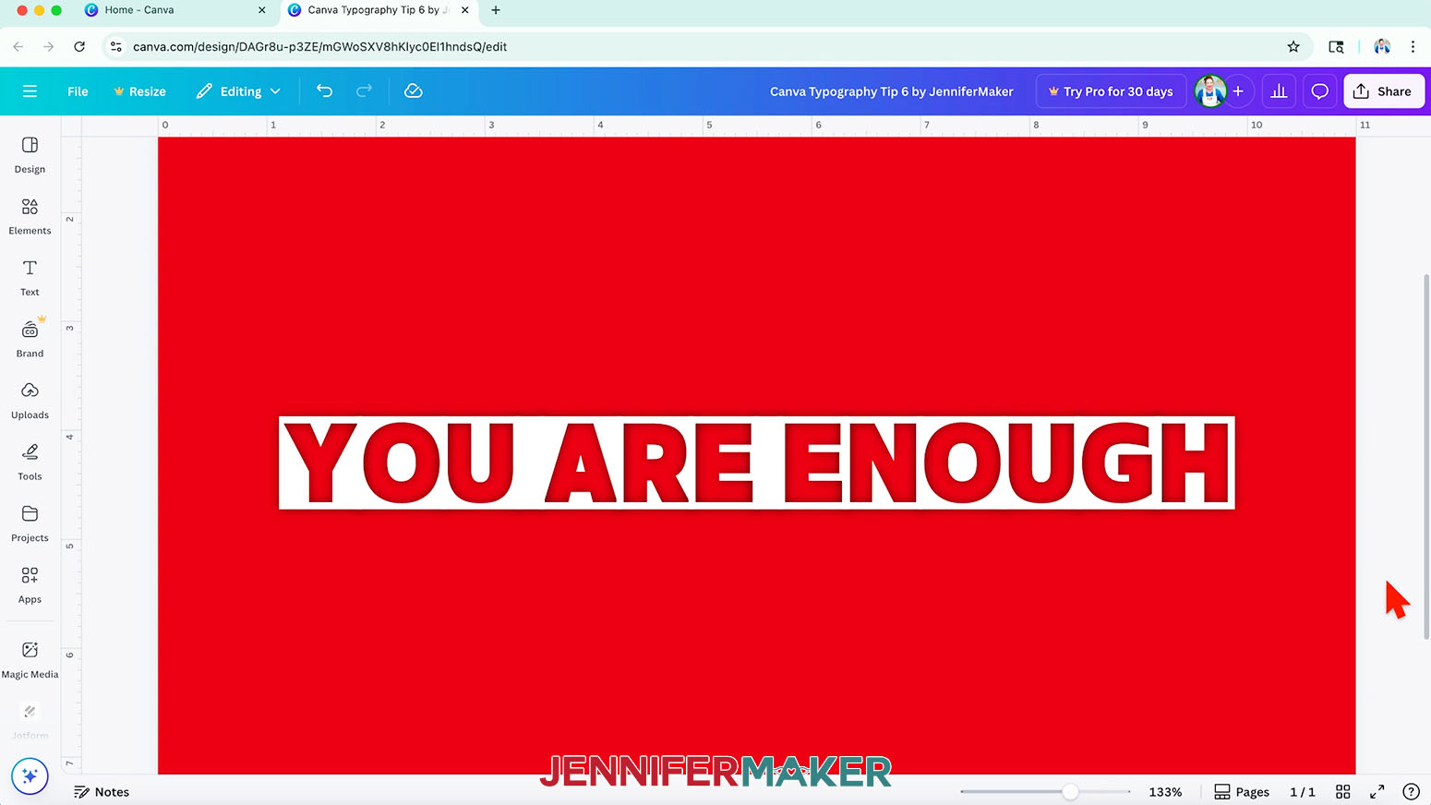1431x805 pixels.
Task: Click Try Pro for 30 days
Action: [1111, 91]
